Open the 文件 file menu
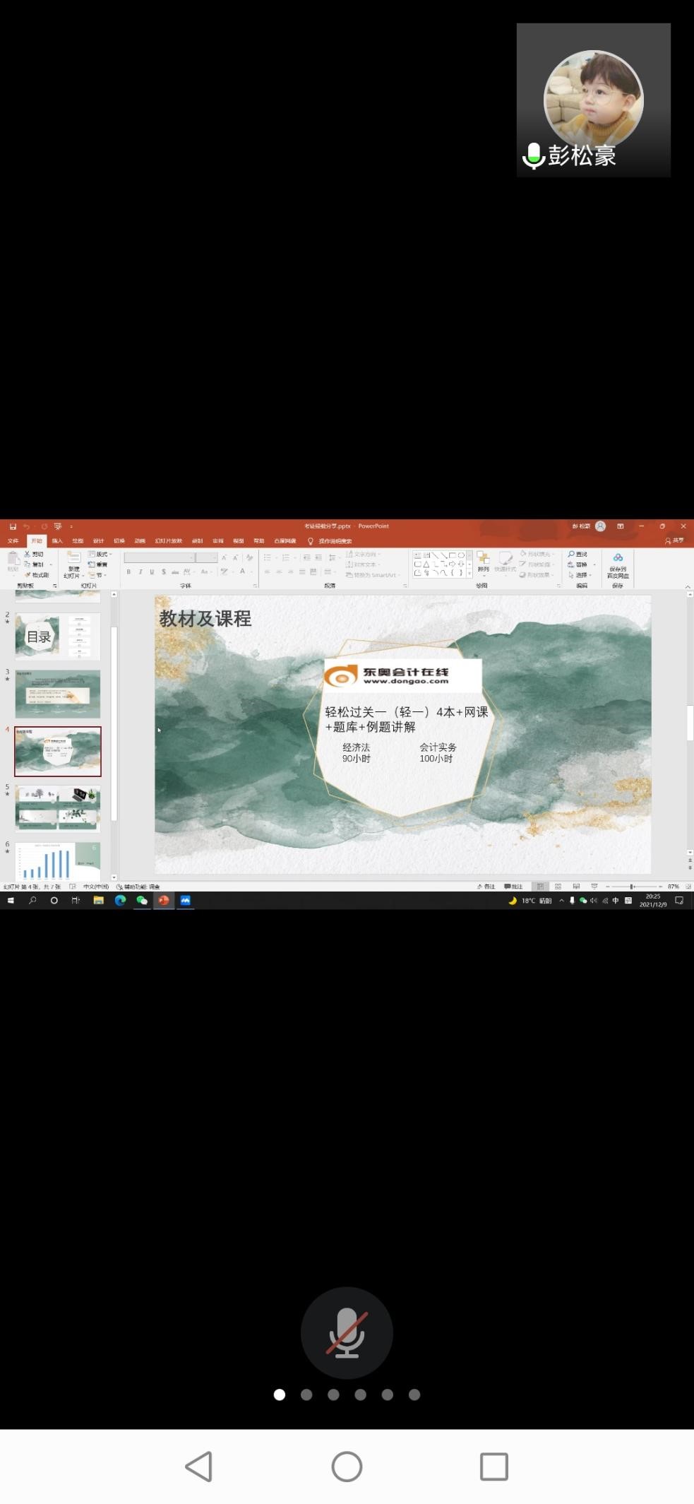The width and height of the screenshot is (694, 1504). point(13,541)
